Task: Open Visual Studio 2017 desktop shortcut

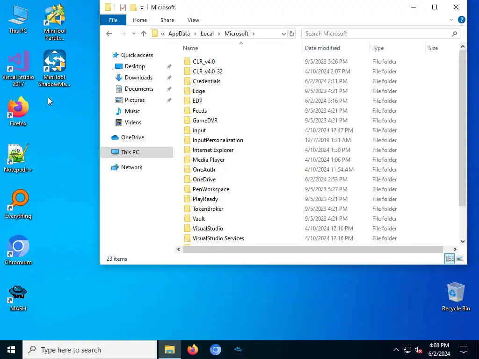Action: click(x=18, y=69)
